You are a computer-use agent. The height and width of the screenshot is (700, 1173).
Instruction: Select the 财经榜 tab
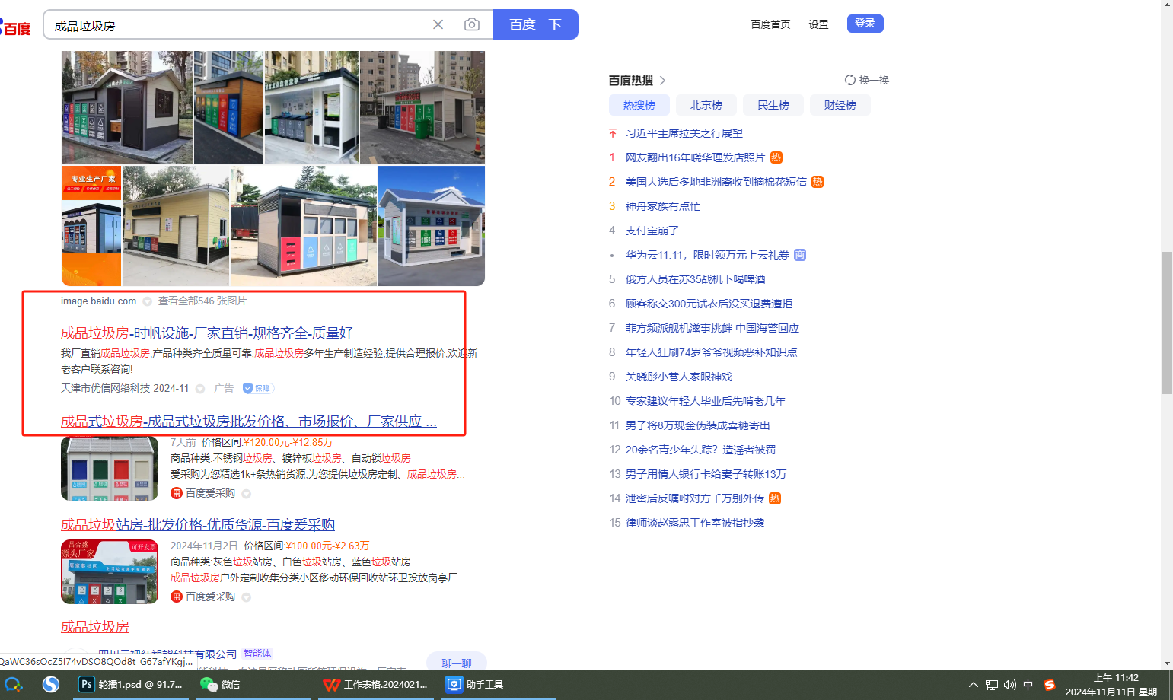point(840,105)
